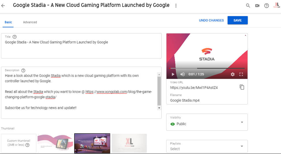
Task: Click the 0:01 / 1:25 time display
Action: (x=196, y=74)
